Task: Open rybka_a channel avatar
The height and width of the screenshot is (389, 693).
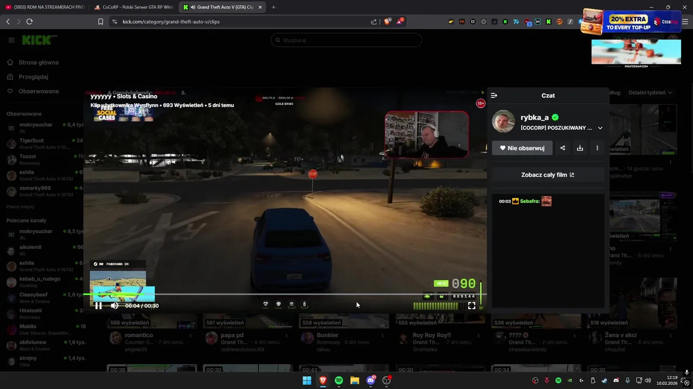Action: [x=504, y=122]
